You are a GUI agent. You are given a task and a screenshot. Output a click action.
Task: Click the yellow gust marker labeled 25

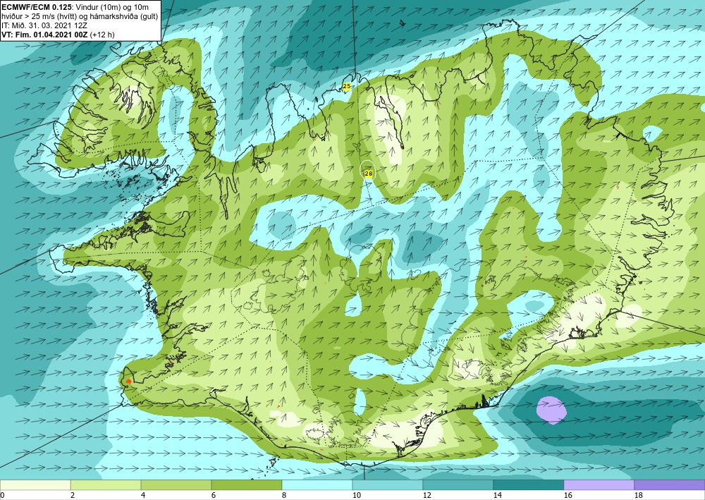coord(347,86)
